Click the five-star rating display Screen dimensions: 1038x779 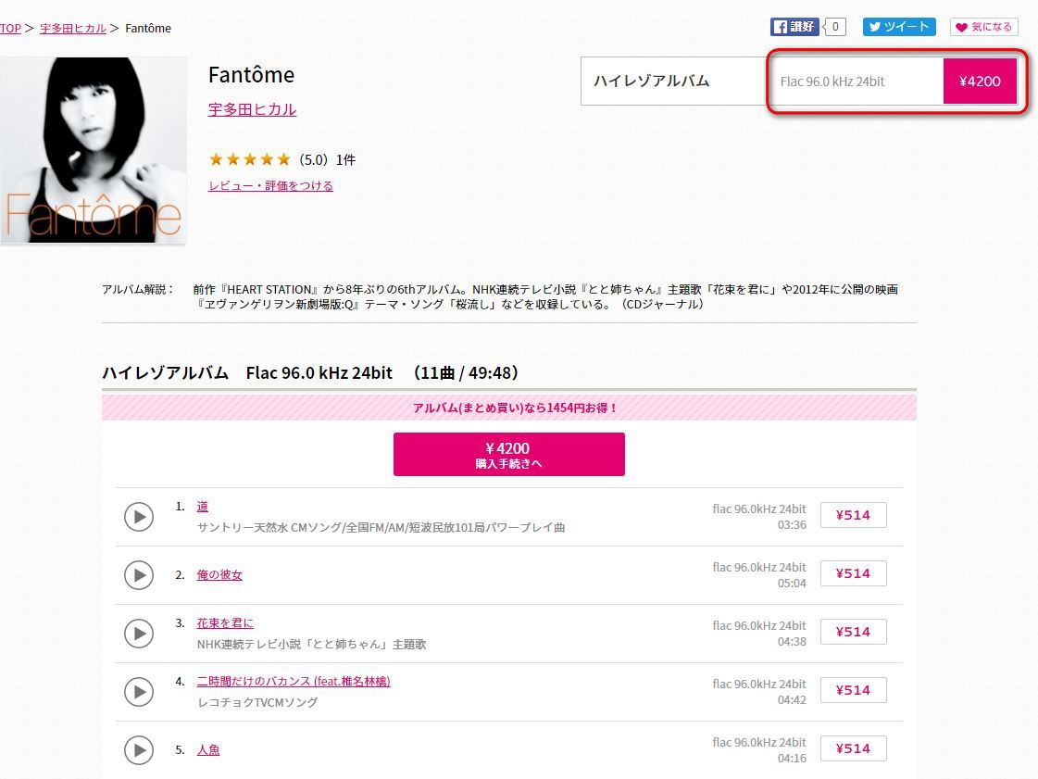[250, 159]
